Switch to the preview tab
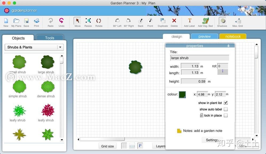Viewport: 266px width, 154px height. point(205,36)
